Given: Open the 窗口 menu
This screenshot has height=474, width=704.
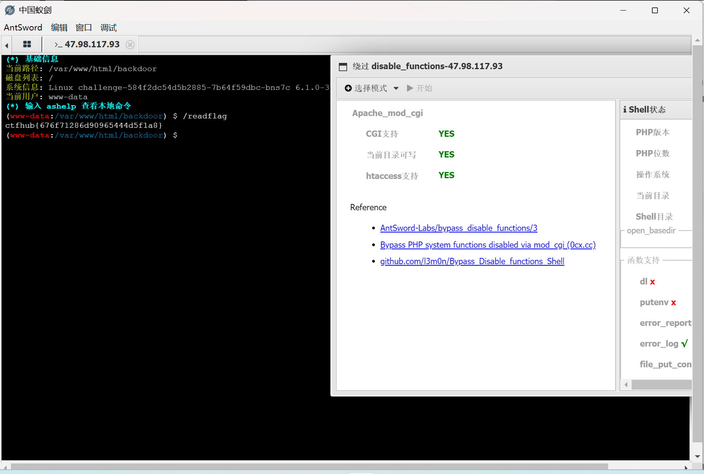Looking at the screenshot, I should [84, 28].
